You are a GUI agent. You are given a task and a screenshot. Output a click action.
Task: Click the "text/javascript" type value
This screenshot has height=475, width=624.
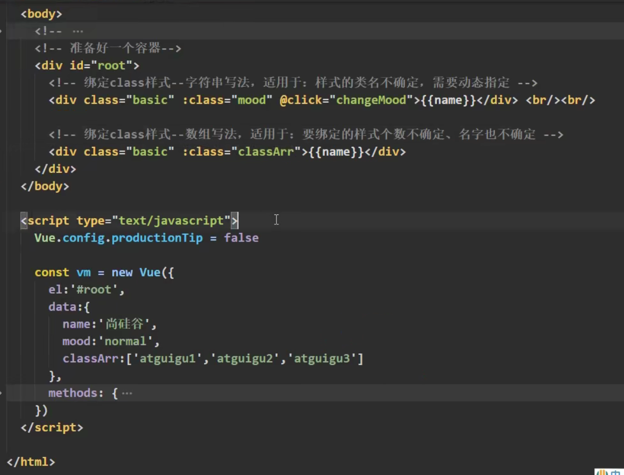coord(172,221)
